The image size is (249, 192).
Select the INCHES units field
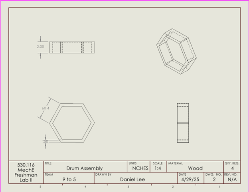coord(140,168)
